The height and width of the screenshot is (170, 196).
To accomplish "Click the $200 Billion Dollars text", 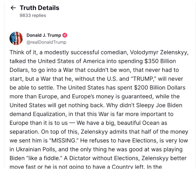I will 159,88.
